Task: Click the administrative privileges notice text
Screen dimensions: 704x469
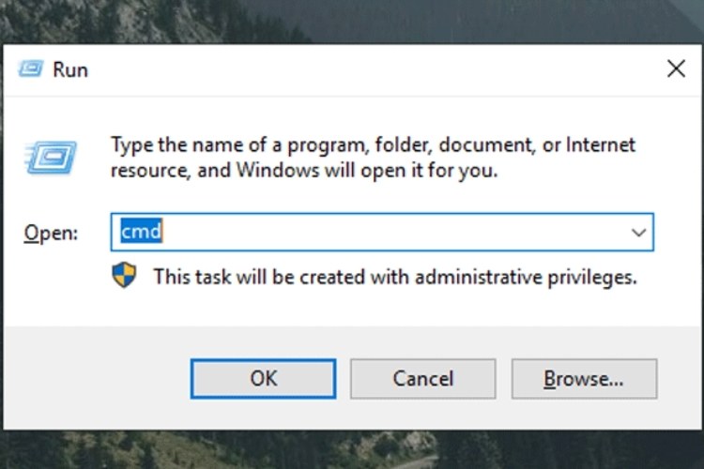Action: (395, 277)
